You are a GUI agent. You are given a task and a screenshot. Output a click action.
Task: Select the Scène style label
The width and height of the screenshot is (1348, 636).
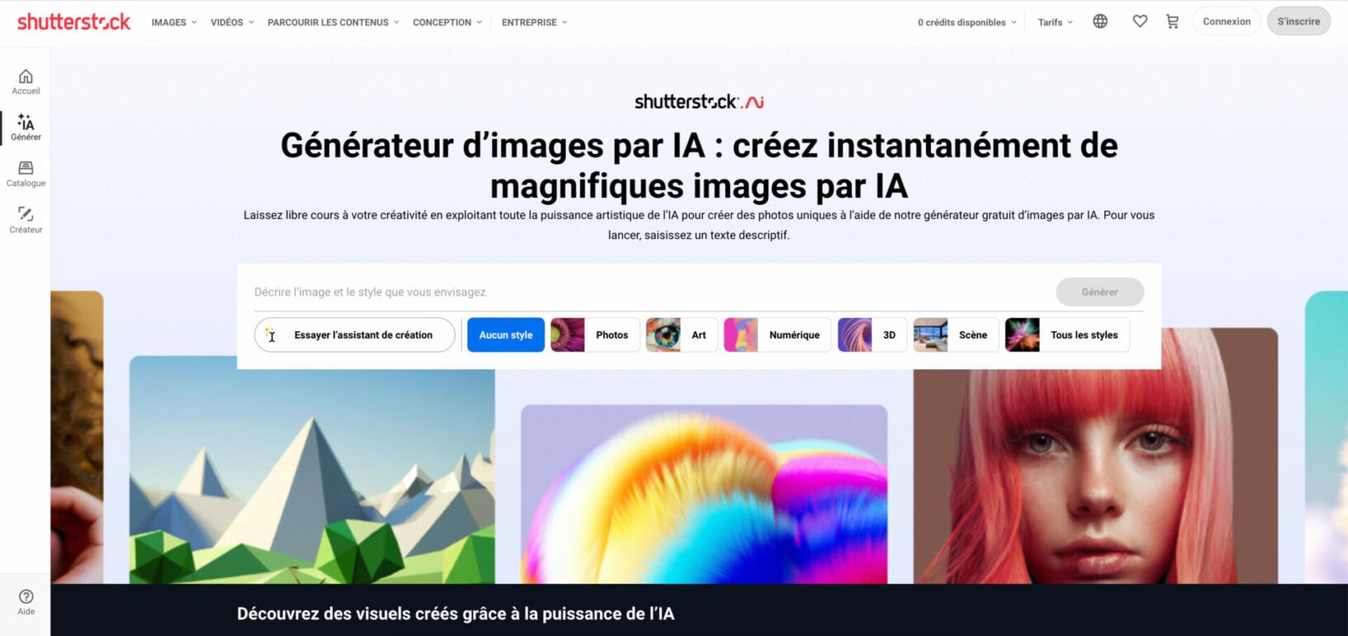point(973,335)
